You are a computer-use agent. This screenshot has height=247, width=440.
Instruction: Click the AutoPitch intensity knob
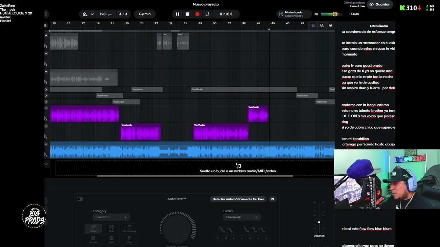178,228
